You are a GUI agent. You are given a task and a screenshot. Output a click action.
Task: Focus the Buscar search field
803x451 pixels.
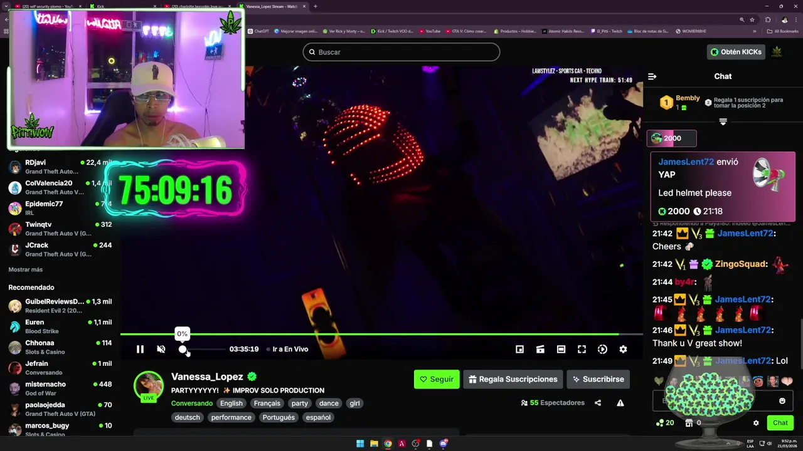[x=401, y=52]
